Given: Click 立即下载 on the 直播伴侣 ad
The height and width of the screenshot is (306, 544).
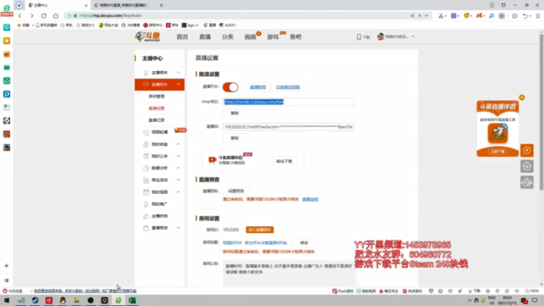Looking at the screenshot, I should click(x=498, y=152).
